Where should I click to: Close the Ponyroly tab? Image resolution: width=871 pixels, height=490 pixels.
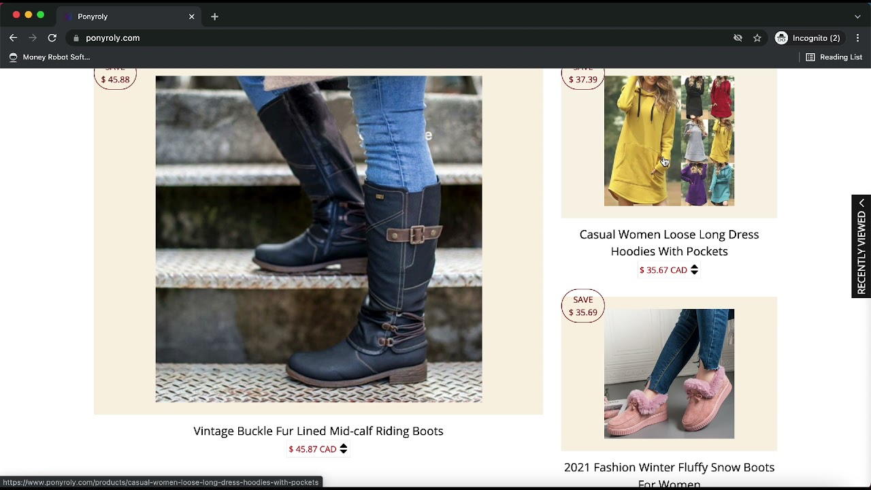tap(191, 16)
